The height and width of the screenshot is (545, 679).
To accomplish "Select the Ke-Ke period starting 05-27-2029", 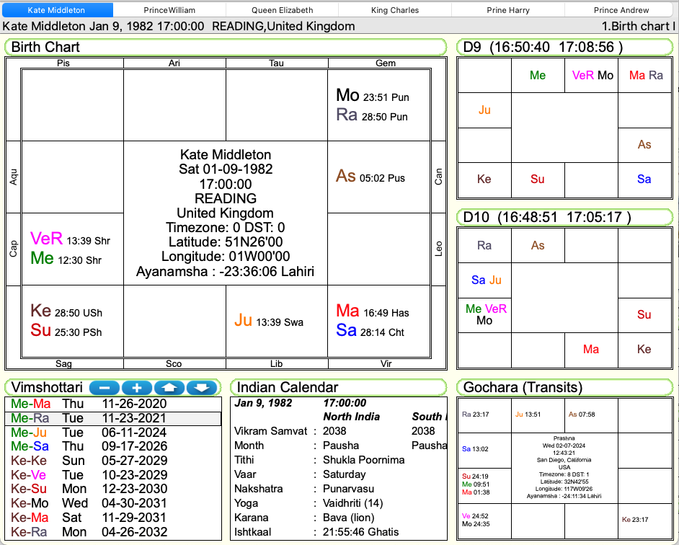I will click(112, 461).
